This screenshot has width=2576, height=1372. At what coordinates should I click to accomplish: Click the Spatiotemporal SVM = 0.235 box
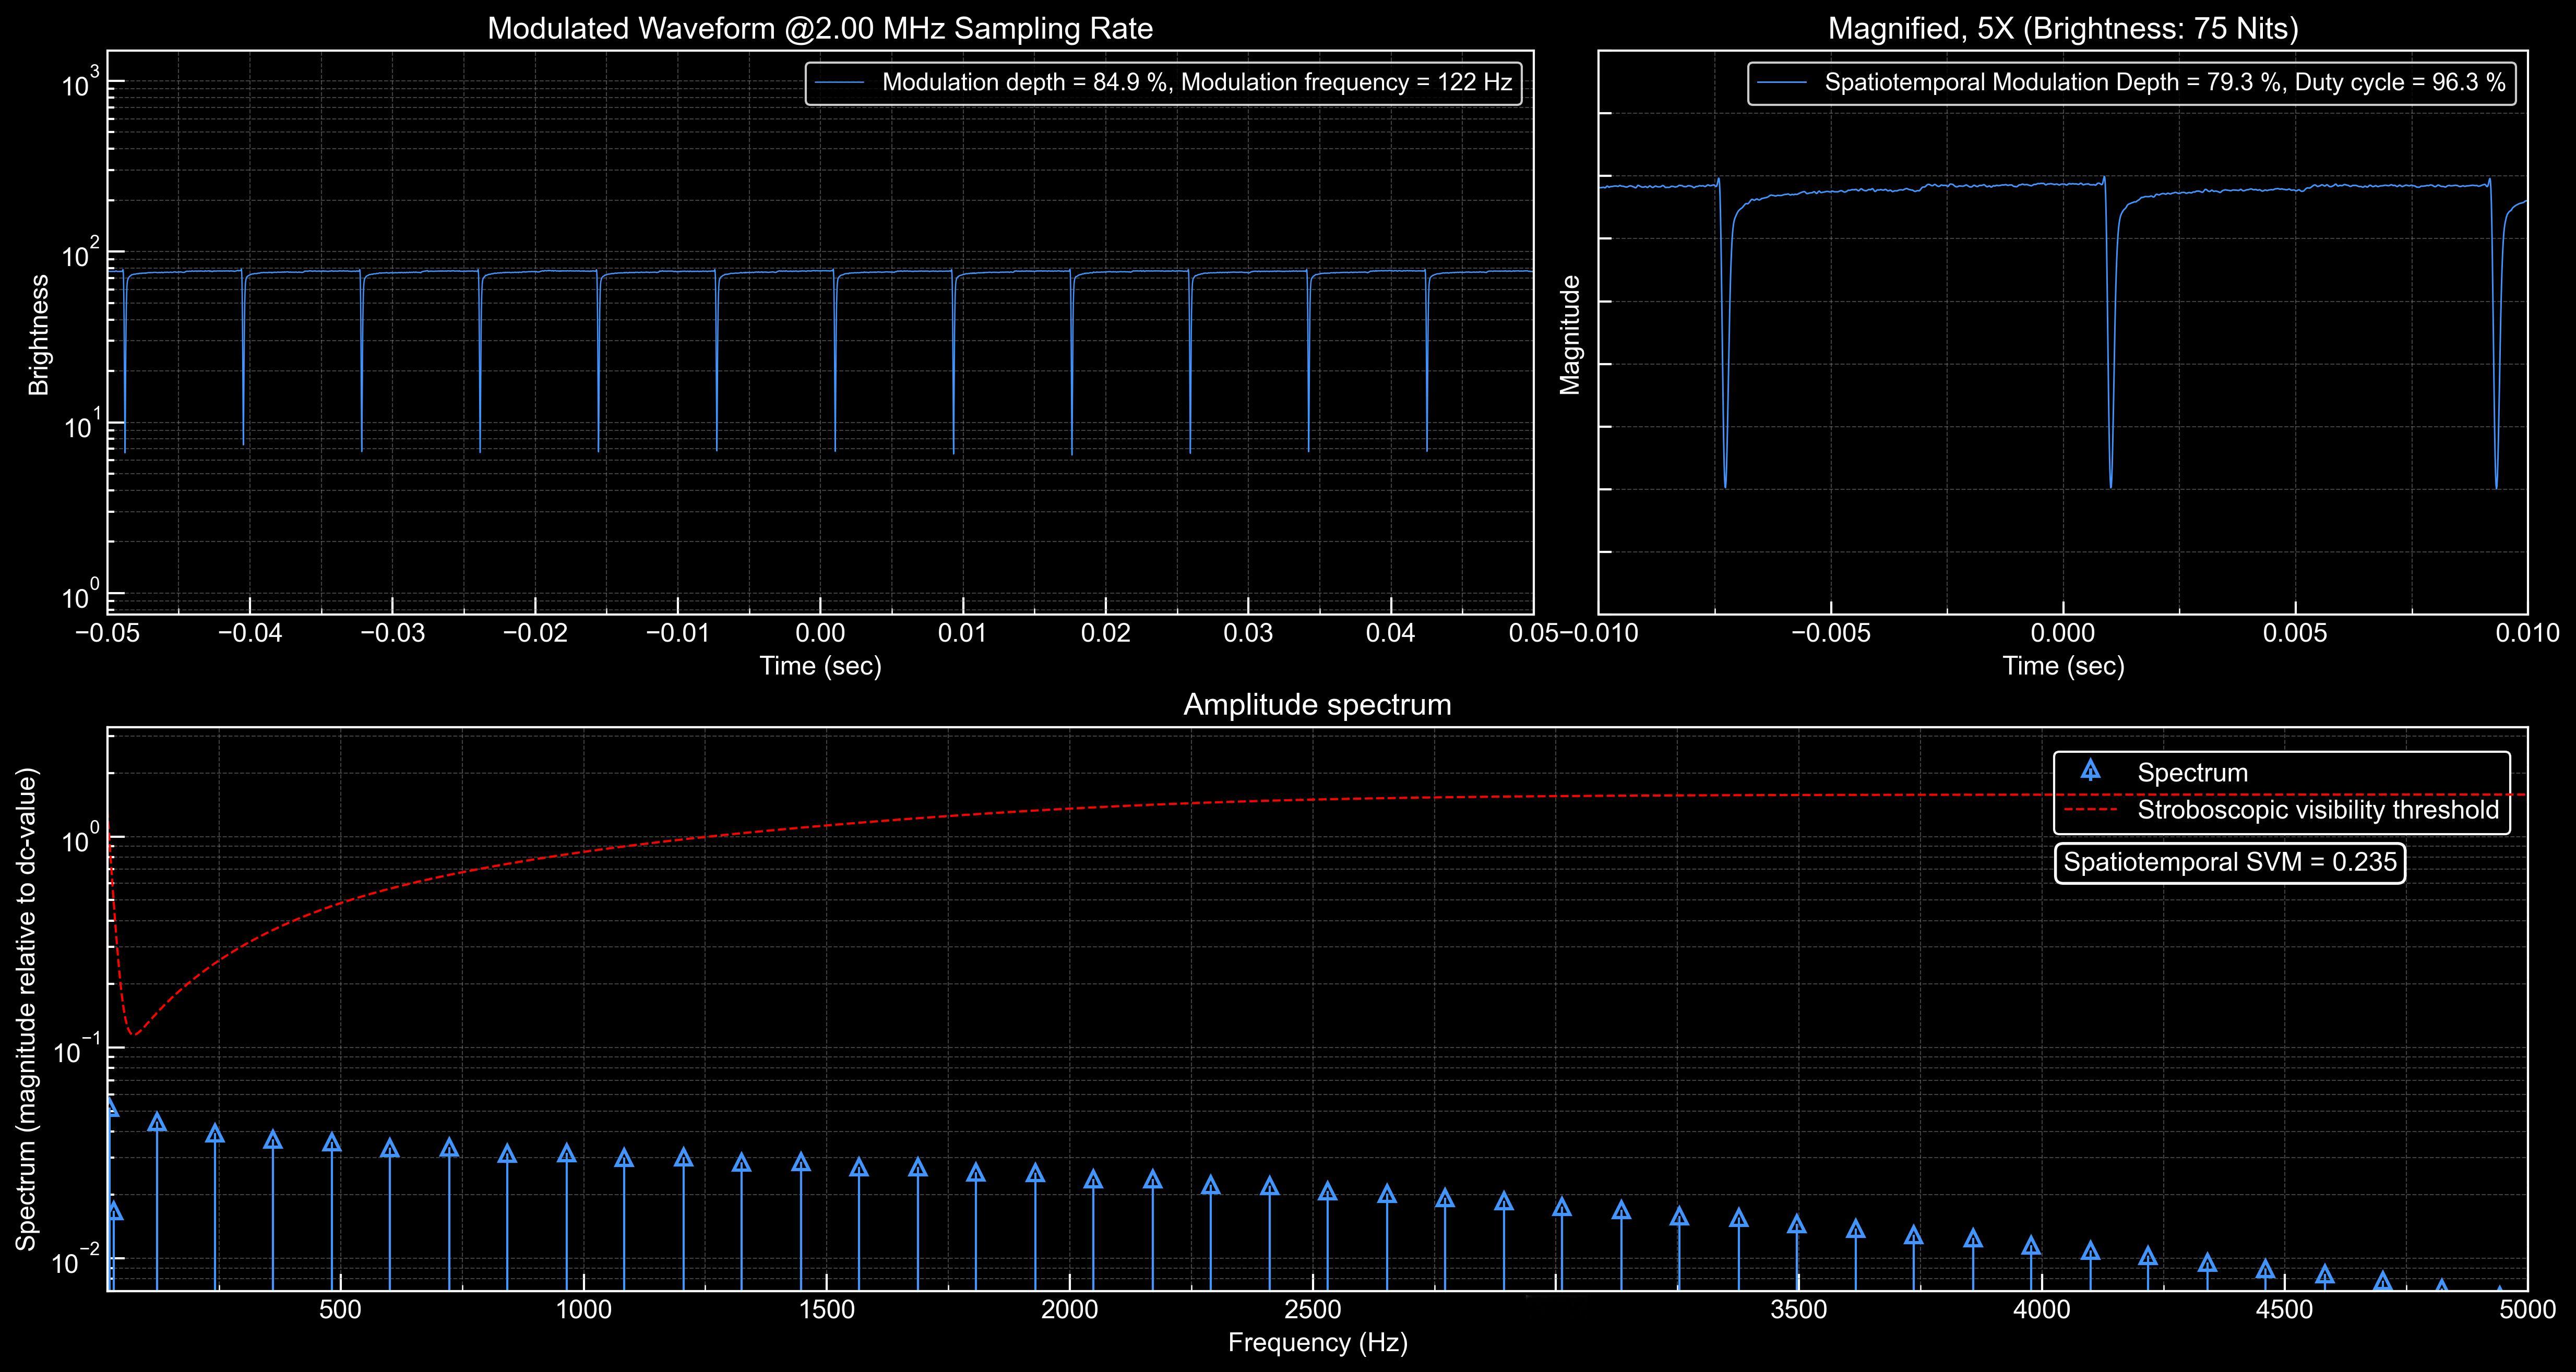2229,862
